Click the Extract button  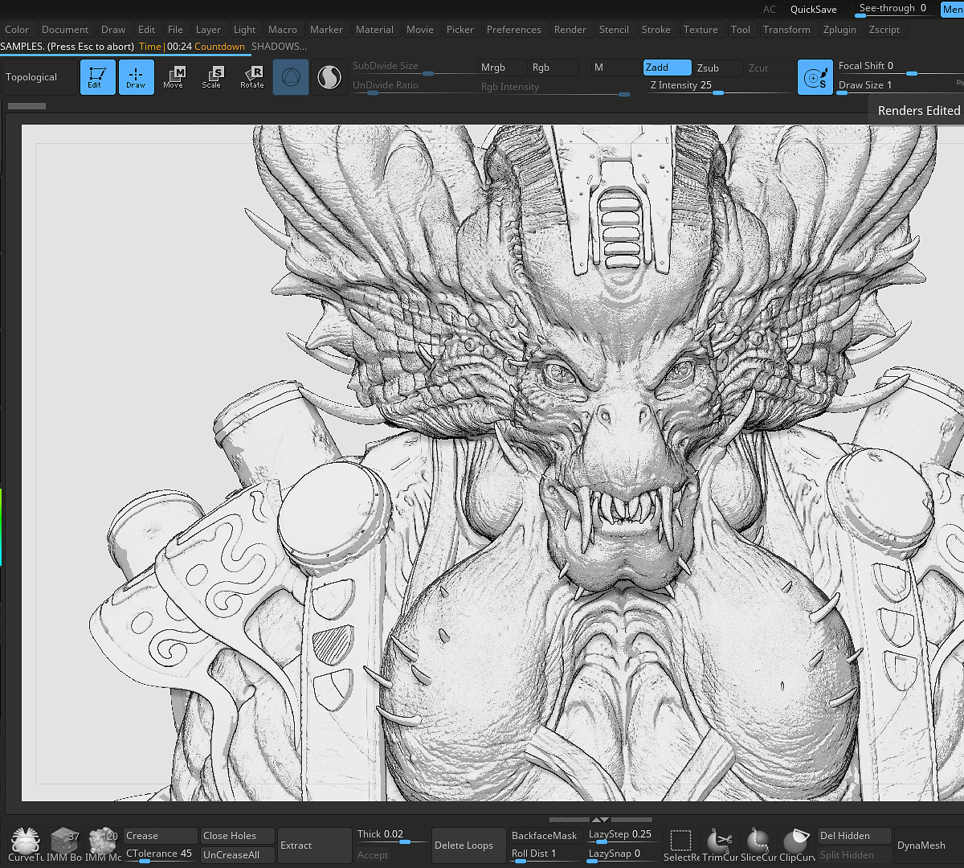tap(315, 845)
